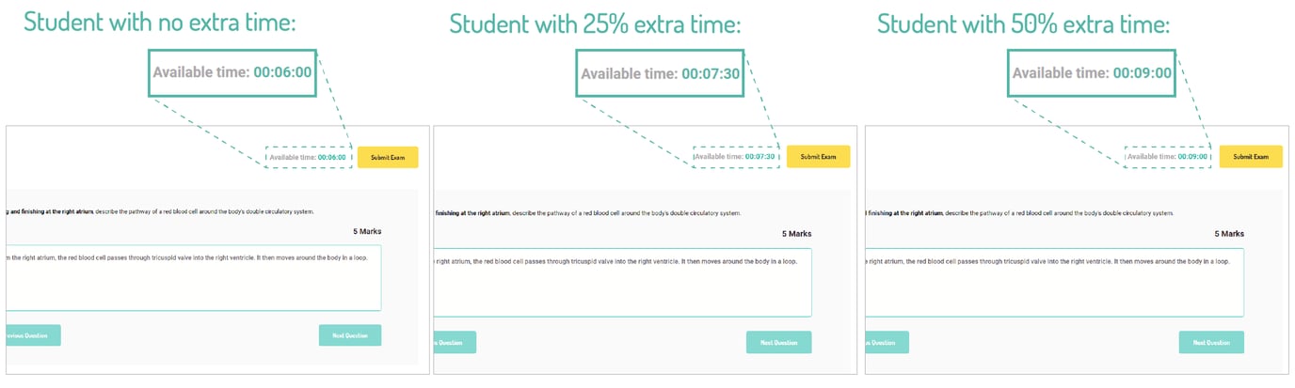Screen dimensions: 1295x388
Task: Click the "Student with 50% extra time" heading
Action: click(1023, 23)
